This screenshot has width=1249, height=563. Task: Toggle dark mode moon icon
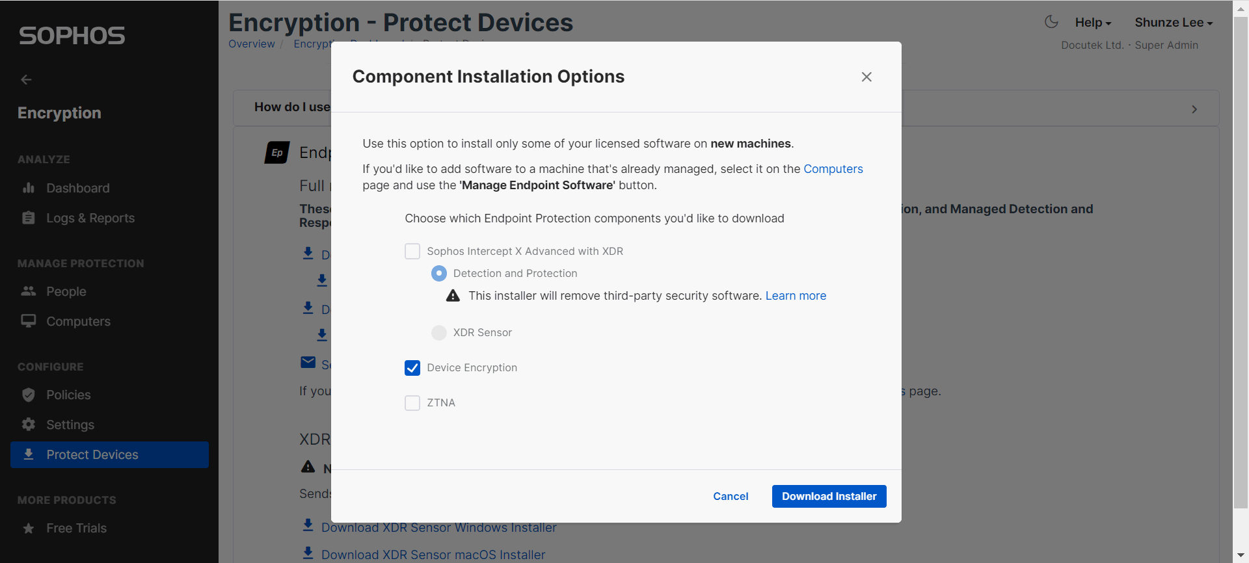[x=1051, y=22]
